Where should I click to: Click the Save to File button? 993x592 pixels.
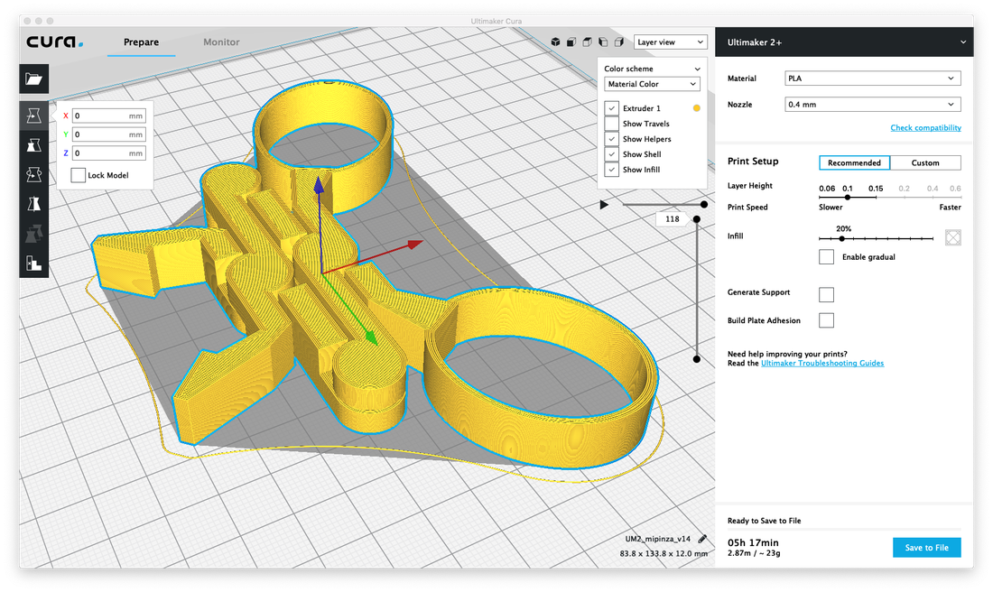926,548
